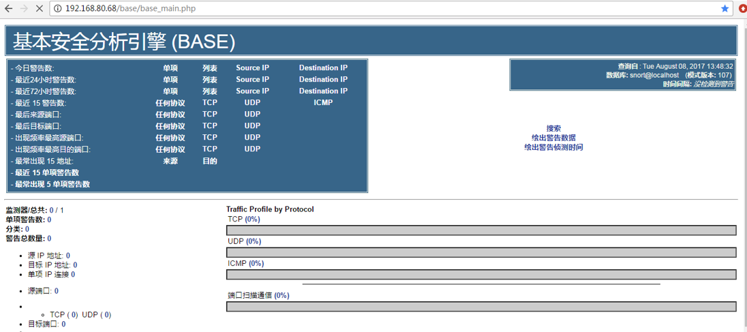The height and width of the screenshot is (332, 747).
Task: Open Destination IP for 今日警告数 row
Action: tap(323, 68)
